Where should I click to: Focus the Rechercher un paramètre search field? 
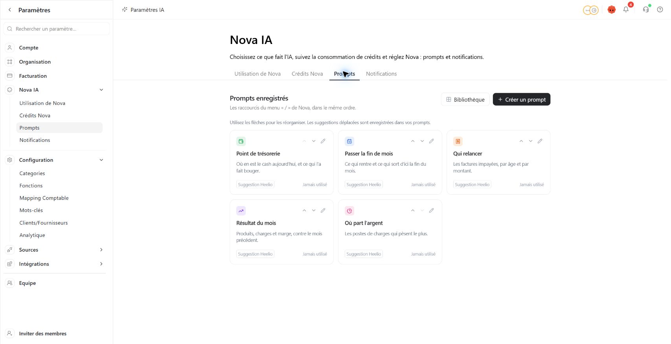[57, 29]
